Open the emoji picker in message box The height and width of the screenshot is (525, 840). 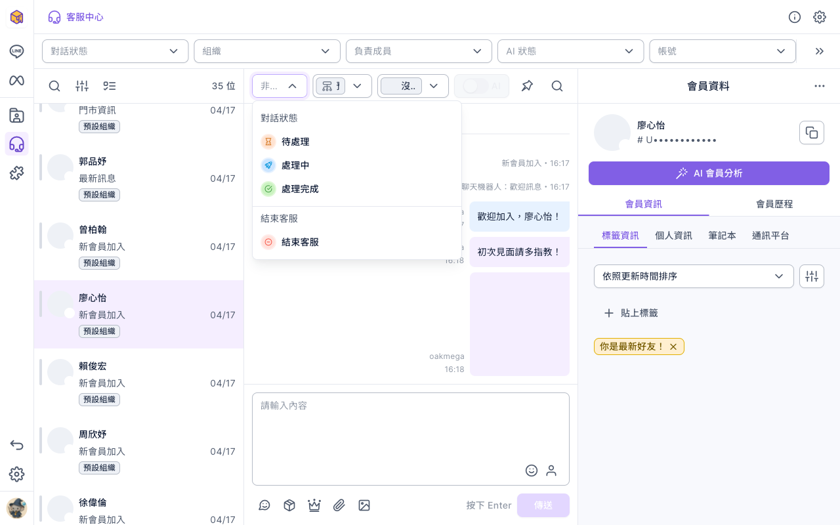532,470
